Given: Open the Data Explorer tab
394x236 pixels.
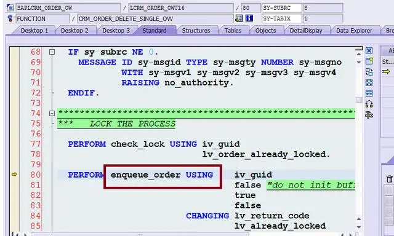Looking at the screenshot, I should click(x=354, y=31).
